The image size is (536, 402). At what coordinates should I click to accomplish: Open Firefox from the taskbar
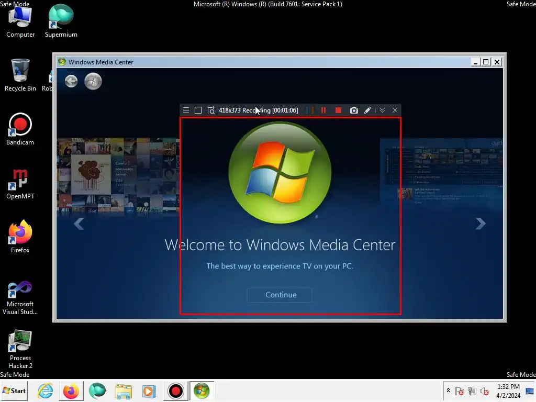click(x=71, y=390)
